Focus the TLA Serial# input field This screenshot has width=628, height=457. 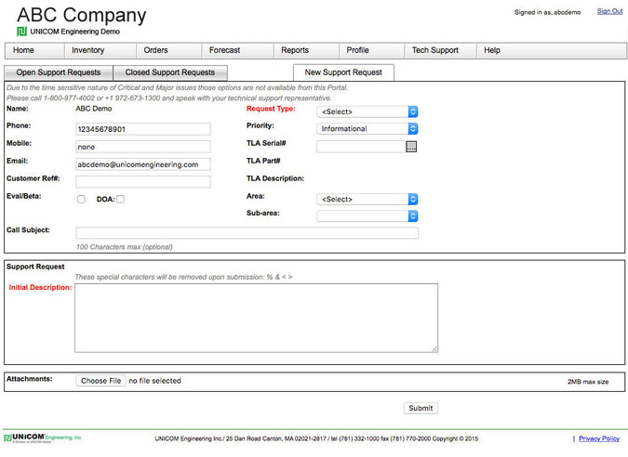pyautogui.click(x=361, y=147)
